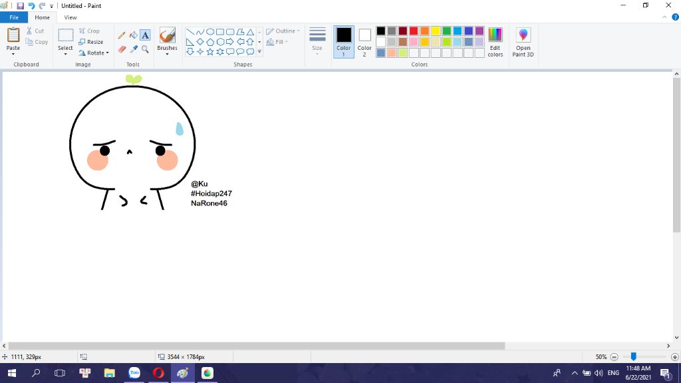This screenshot has height=383, width=681.
Task: Click the rectangular Select tool
Action: (x=65, y=35)
